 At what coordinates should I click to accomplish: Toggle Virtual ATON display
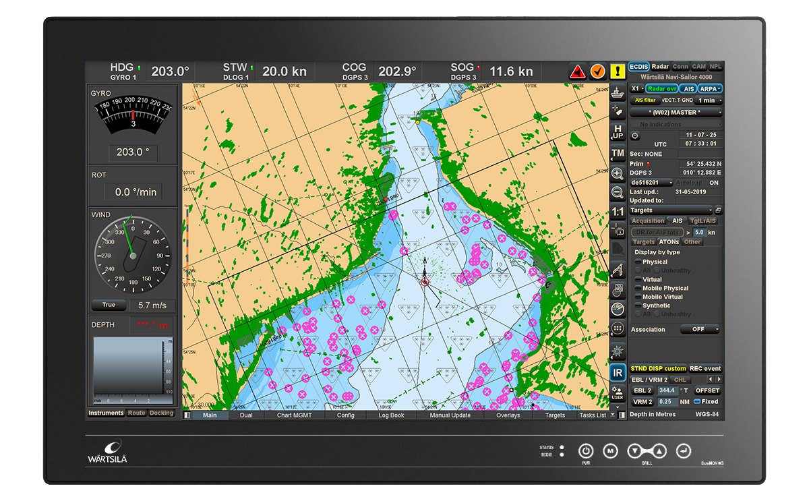pyautogui.click(x=638, y=279)
